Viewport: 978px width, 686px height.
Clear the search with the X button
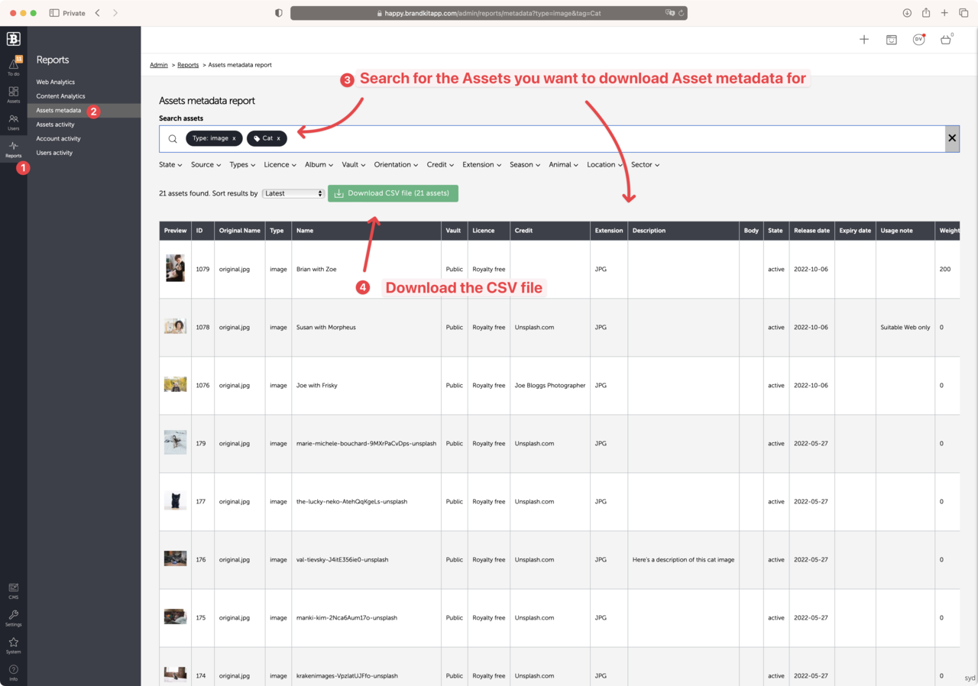tap(952, 138)
